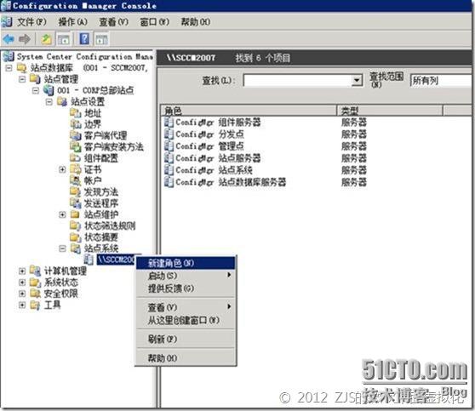Select the 安全权限 tree item
Screen dimensions: 475x411
point(61,294)
